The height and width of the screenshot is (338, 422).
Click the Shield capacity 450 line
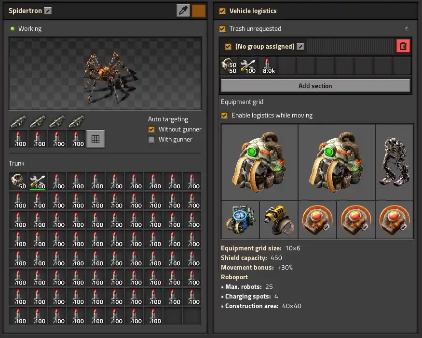point(251,258)
